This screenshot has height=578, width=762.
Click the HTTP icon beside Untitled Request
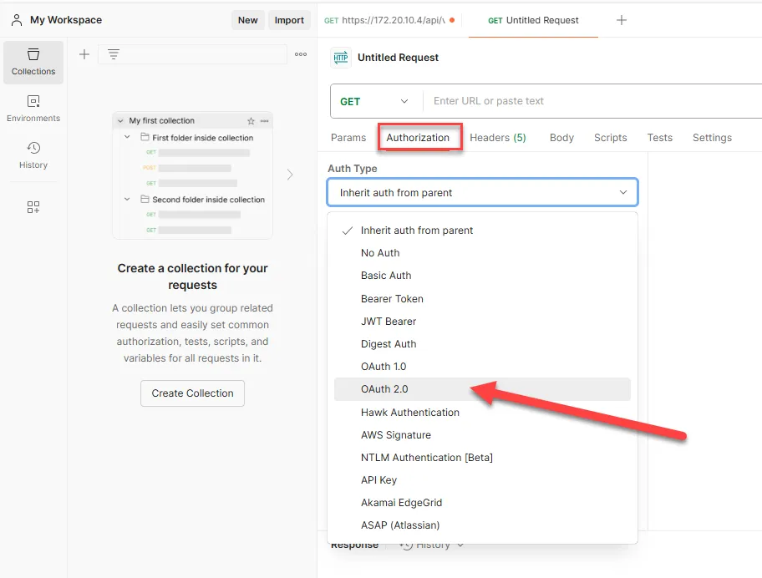coord(341,58)
